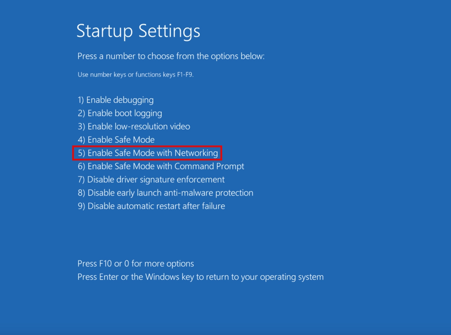Click option 4 Enable Safe Mode
Viewport: 451px width, 335px height.
click(x=116, y=140)
